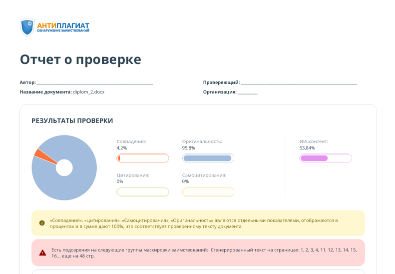The height and width of the screenshot is (274, 395).
Task: Click the heading Отчет о проверке
Action: tap(80, 60)
